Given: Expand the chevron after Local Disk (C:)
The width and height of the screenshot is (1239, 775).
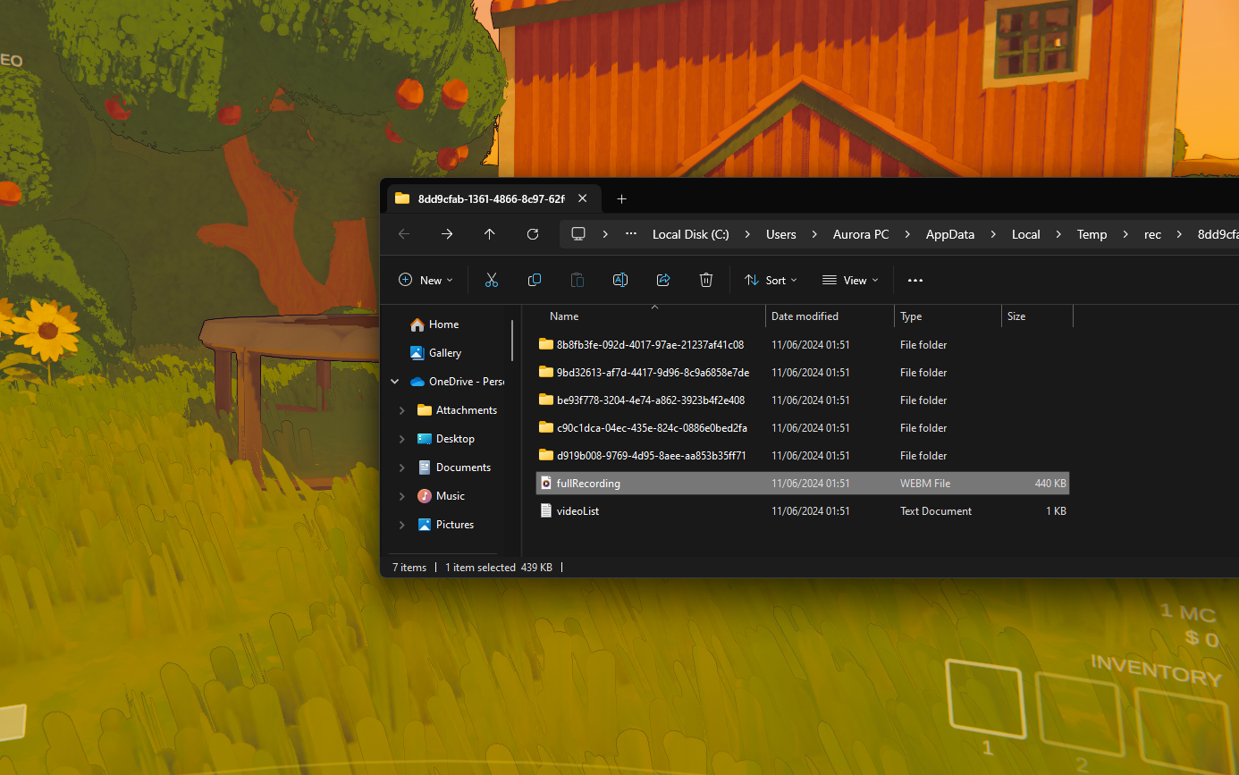Looking at the screenshot, I should 747,234.
